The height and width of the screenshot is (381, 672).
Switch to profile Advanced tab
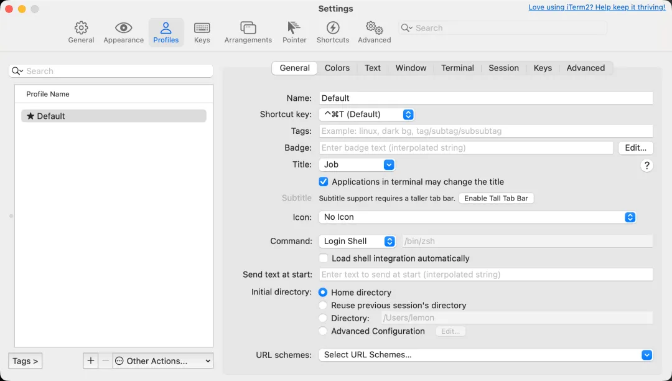(x=586, y=68)
